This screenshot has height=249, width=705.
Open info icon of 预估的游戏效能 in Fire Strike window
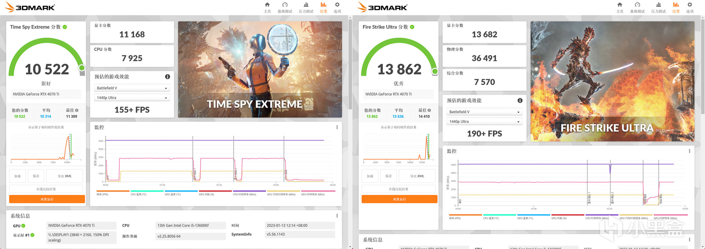click(520, 100)
